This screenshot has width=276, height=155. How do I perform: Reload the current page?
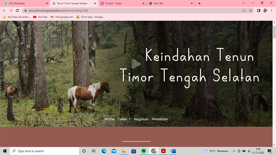click(17, 11)
